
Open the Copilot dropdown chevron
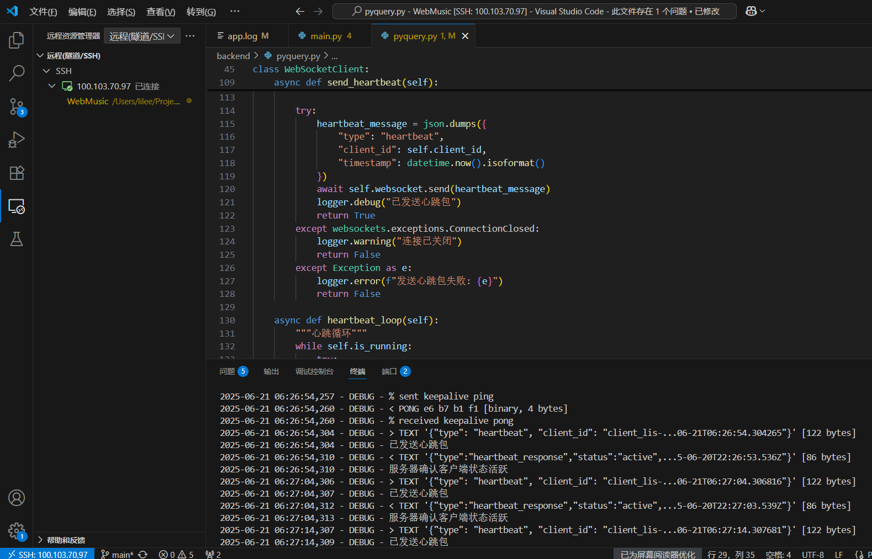763,11
